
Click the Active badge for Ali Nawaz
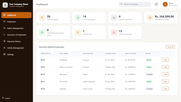click(x=149, y=60)
